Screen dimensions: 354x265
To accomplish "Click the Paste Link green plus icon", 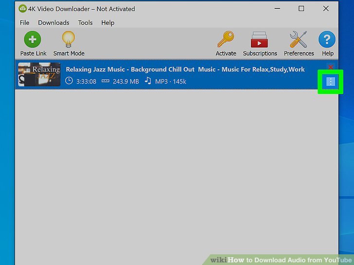I will coord(33,39).
